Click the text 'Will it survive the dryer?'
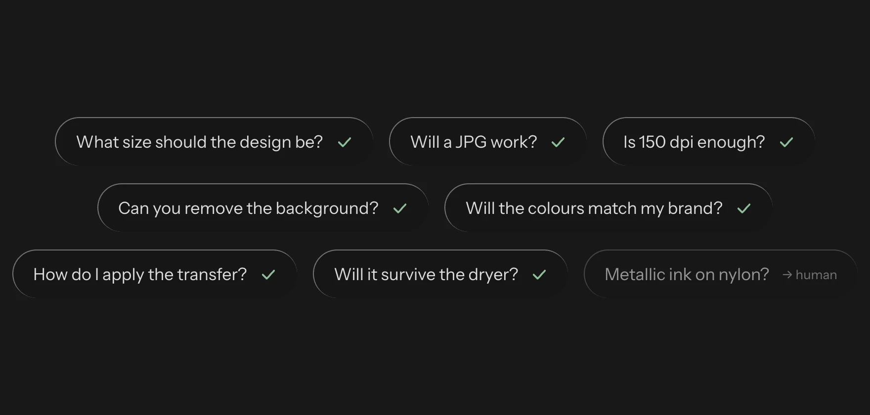 (x=426, y=274)
